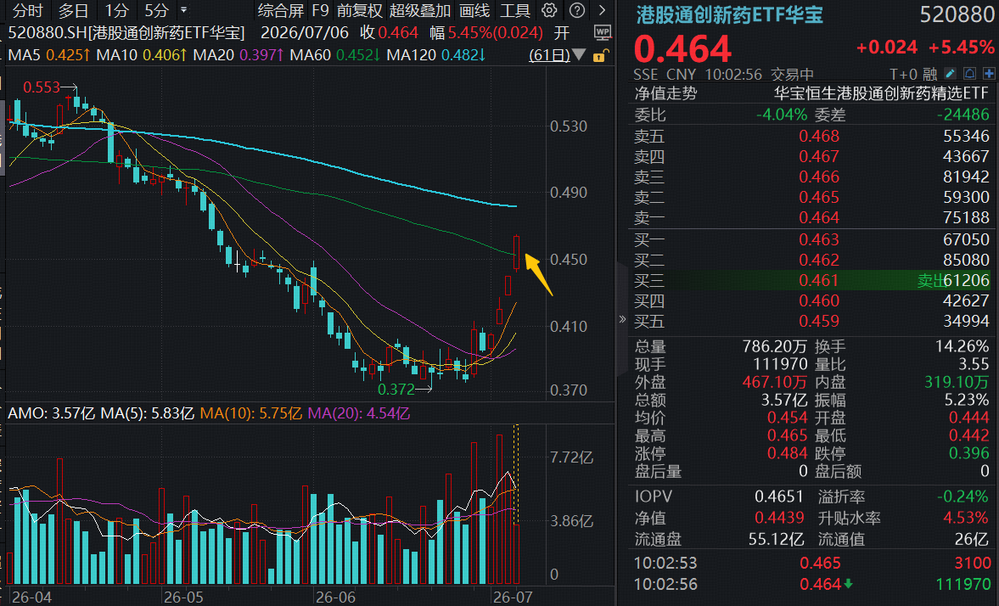Screen dimensions: 999x606
Task: Open the 工具 tools menu
Action: click(515, 10)
